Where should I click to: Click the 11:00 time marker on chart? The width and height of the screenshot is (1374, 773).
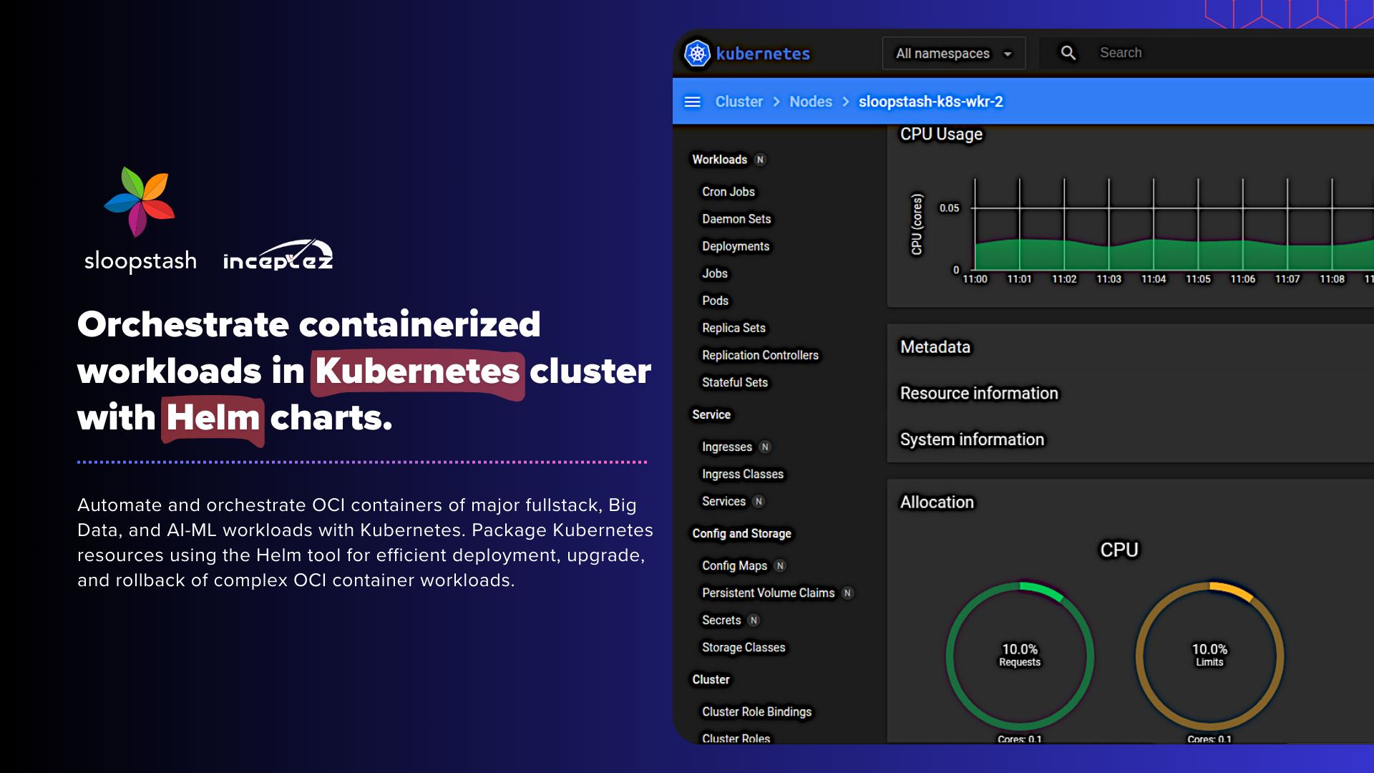pos(975,279)
